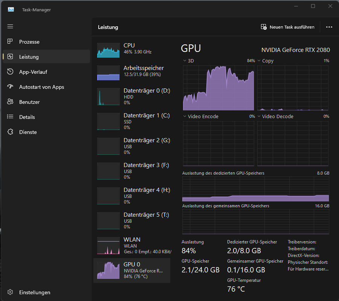Click the dedicated GPU memory usage graph
Viewport: 339px width, 301px height.
tap(255, 189)
